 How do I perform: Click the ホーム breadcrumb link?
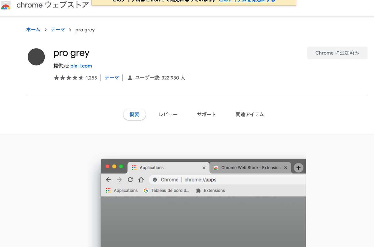[x=33, y=30]
